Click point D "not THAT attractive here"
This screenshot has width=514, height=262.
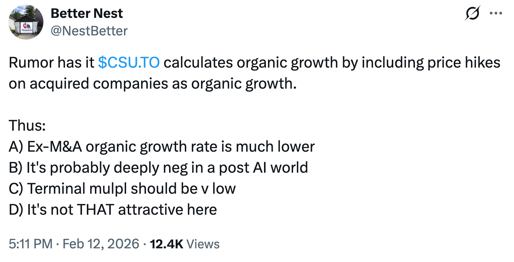(x=113, y=209)
